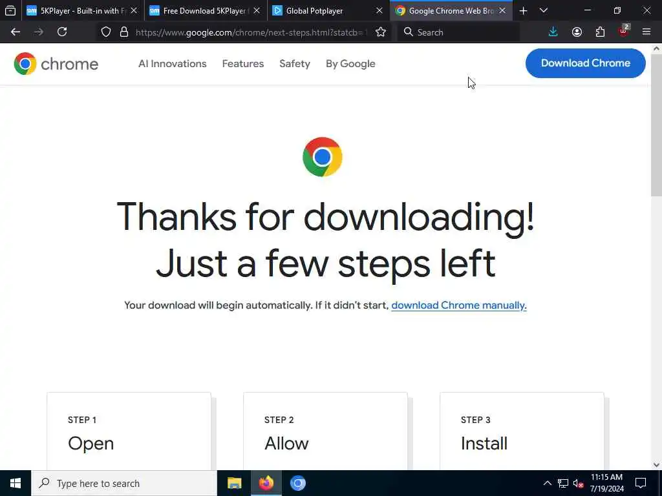Open a new tab with plus button
The height and width of the screenshot is (496, 662).
click(523, 11)
